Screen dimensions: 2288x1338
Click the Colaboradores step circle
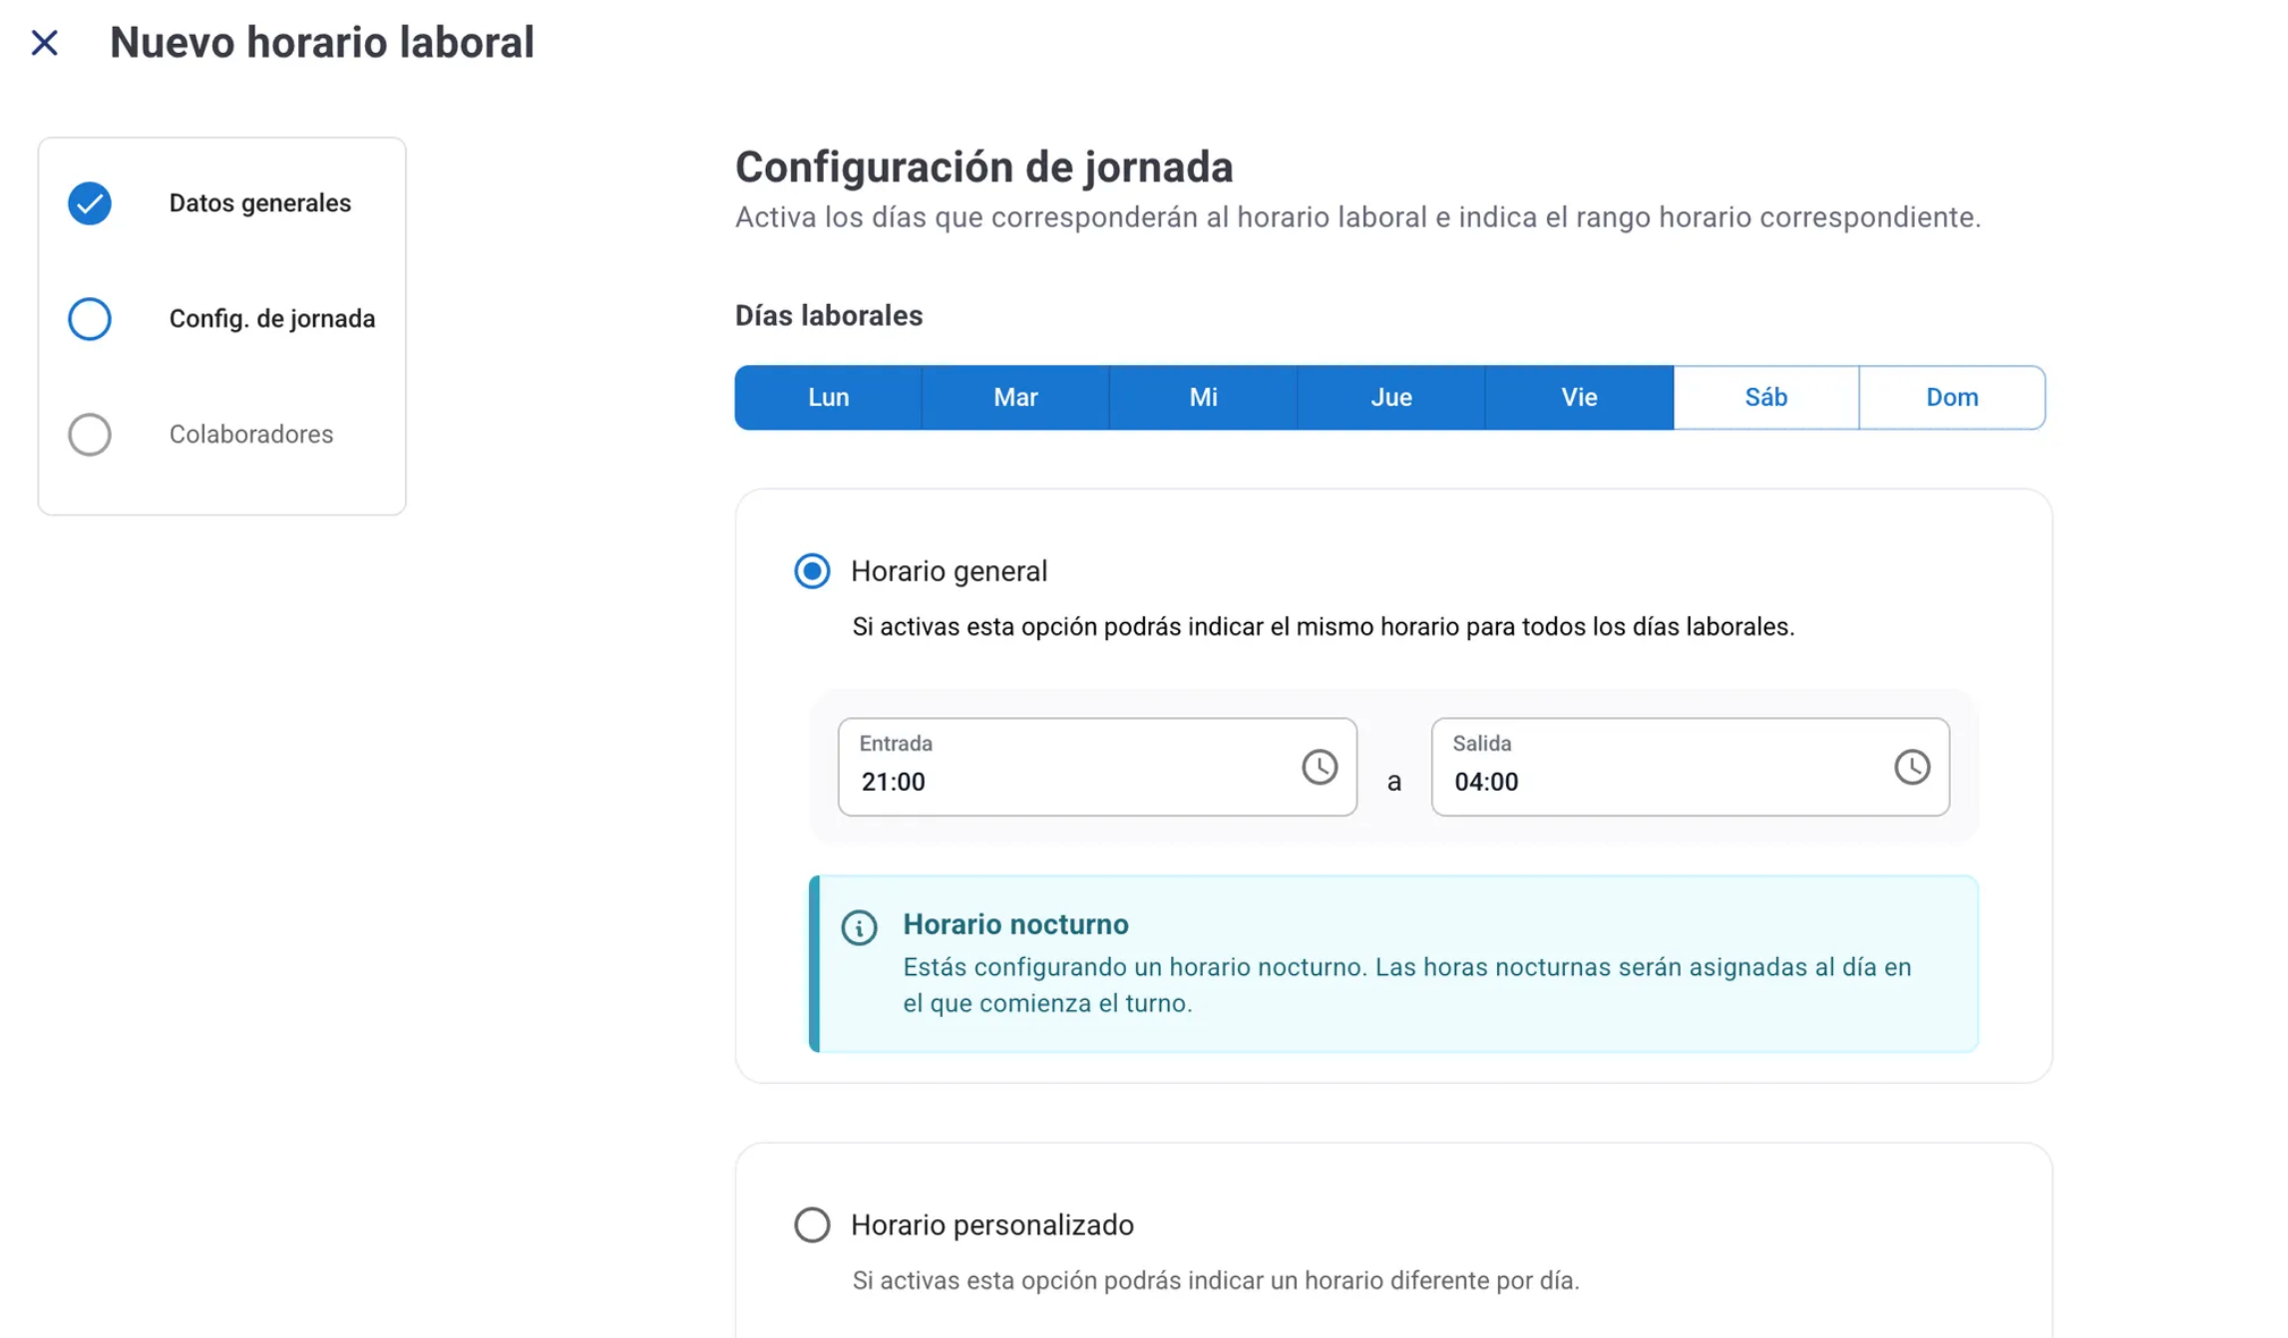coord(90,435)
